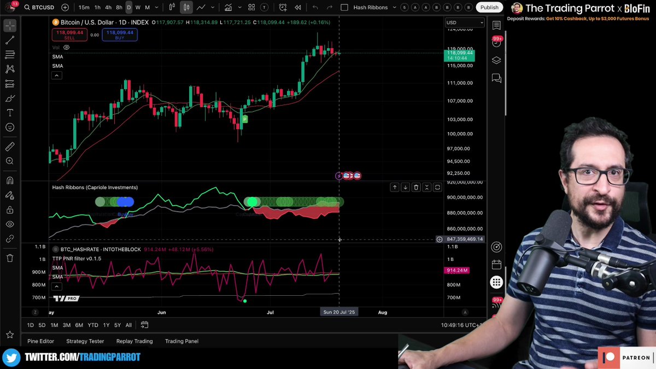Select the text annotation tool
The width and height of the screenshot is (656, 369).
click(x=10, y=113)
